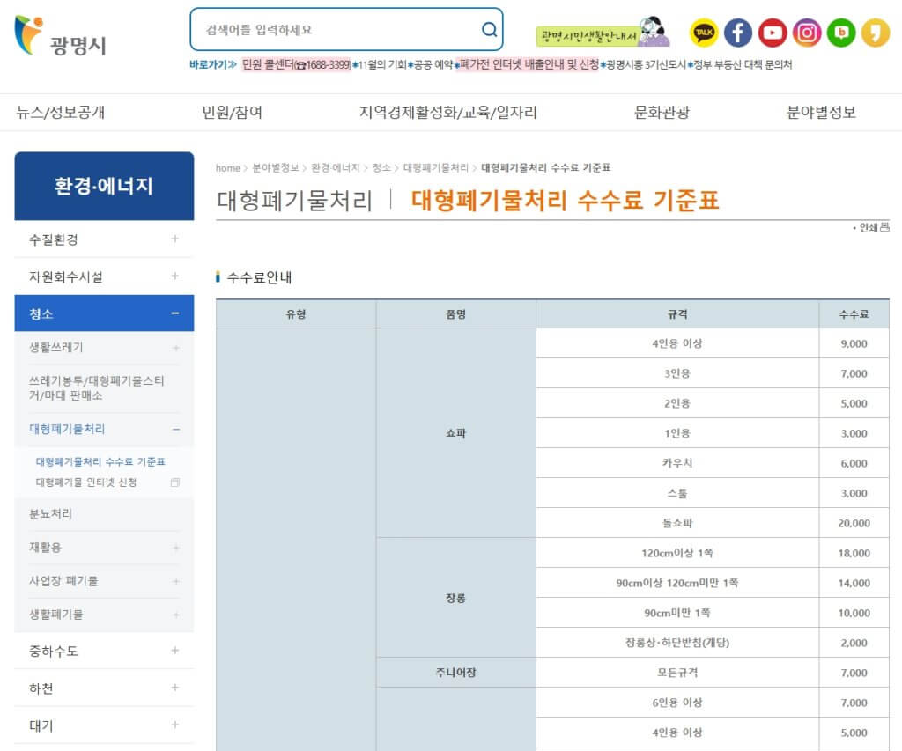Open the Instagram icon
The width and height of the screenshot is (902, 751).
(x=808, y=33)
